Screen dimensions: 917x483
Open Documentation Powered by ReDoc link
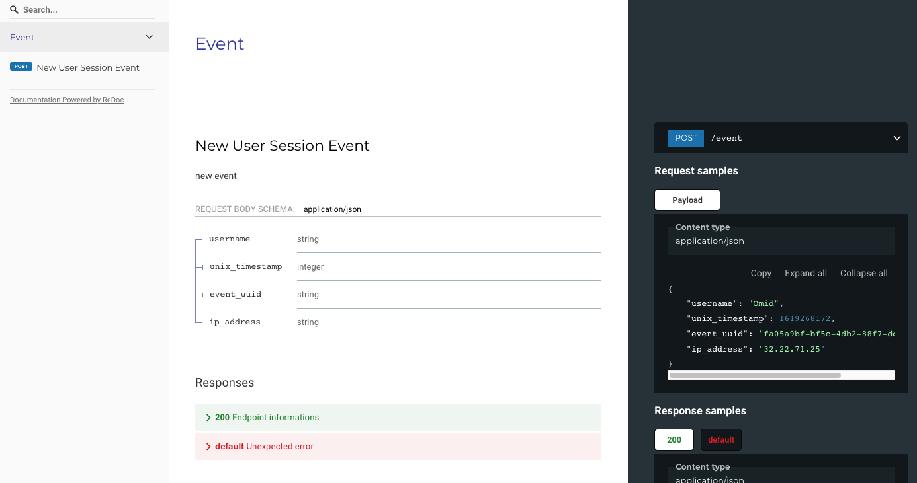67,100
